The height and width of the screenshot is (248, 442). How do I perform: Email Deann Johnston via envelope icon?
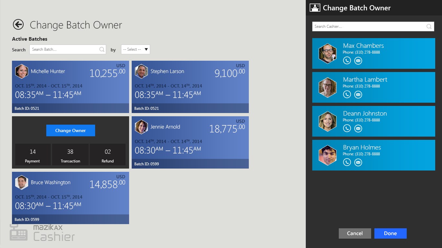(x=358, y=128)
